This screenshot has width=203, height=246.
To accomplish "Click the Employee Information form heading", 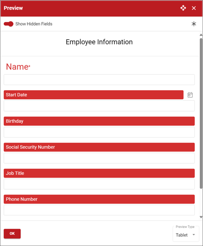I will [x=99, y=42].
